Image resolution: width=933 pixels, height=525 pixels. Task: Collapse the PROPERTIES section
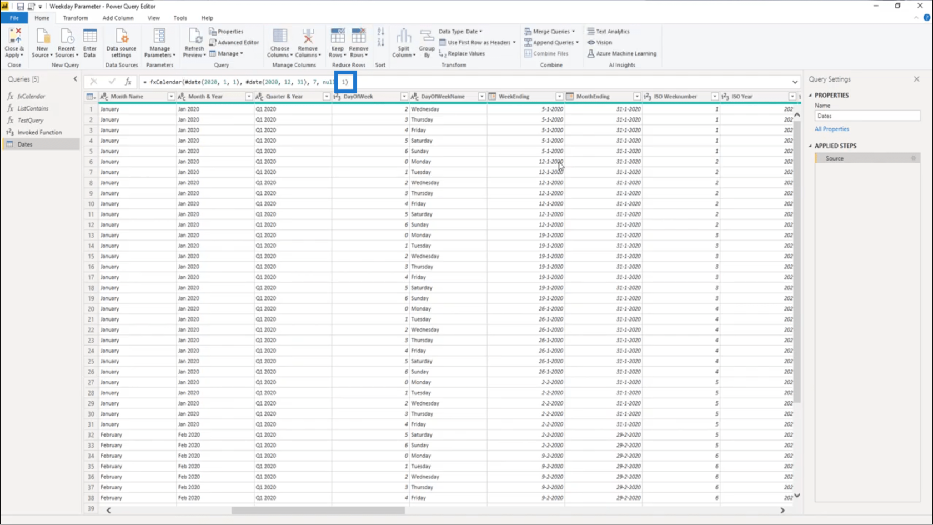coord(810,96)
